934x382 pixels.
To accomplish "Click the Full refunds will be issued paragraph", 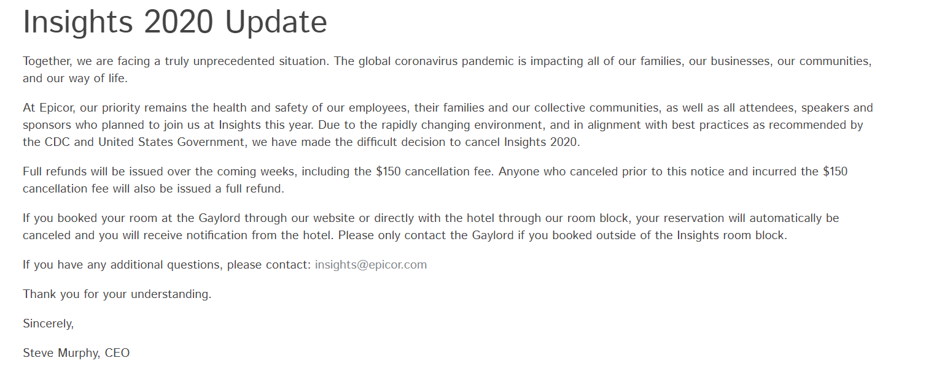I will (x=435, y=180).
